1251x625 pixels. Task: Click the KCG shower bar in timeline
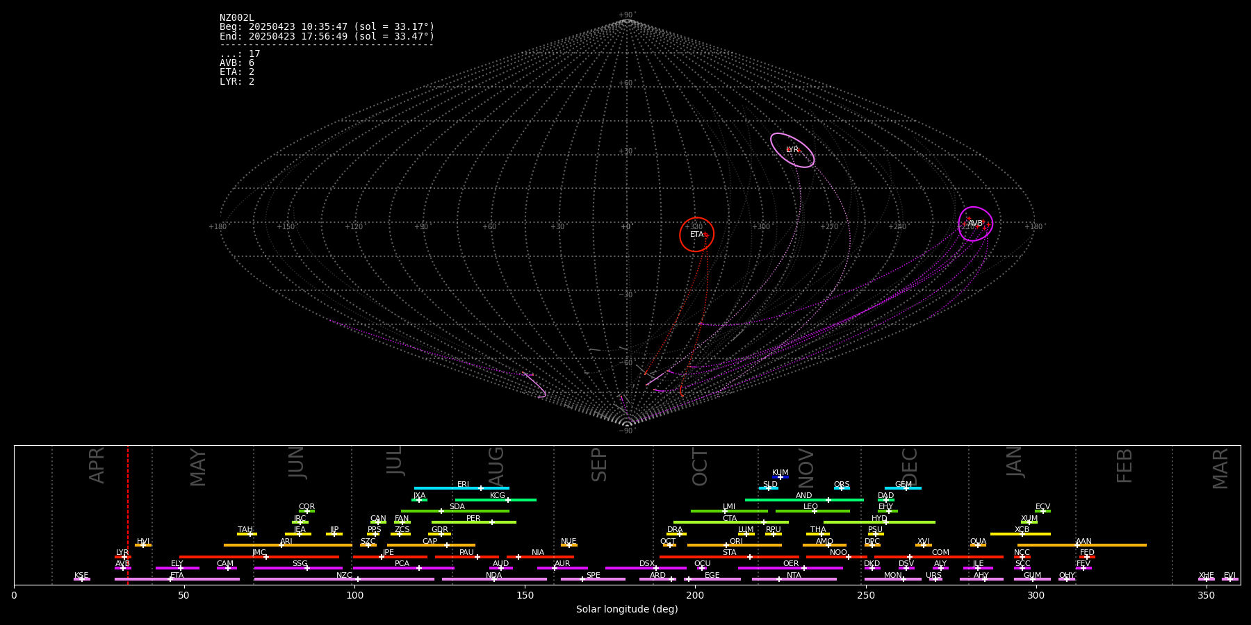point(496,499)
